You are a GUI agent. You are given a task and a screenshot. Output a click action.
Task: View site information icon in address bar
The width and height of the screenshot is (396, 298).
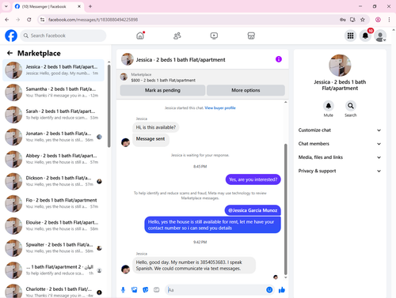tap(42, 20)
